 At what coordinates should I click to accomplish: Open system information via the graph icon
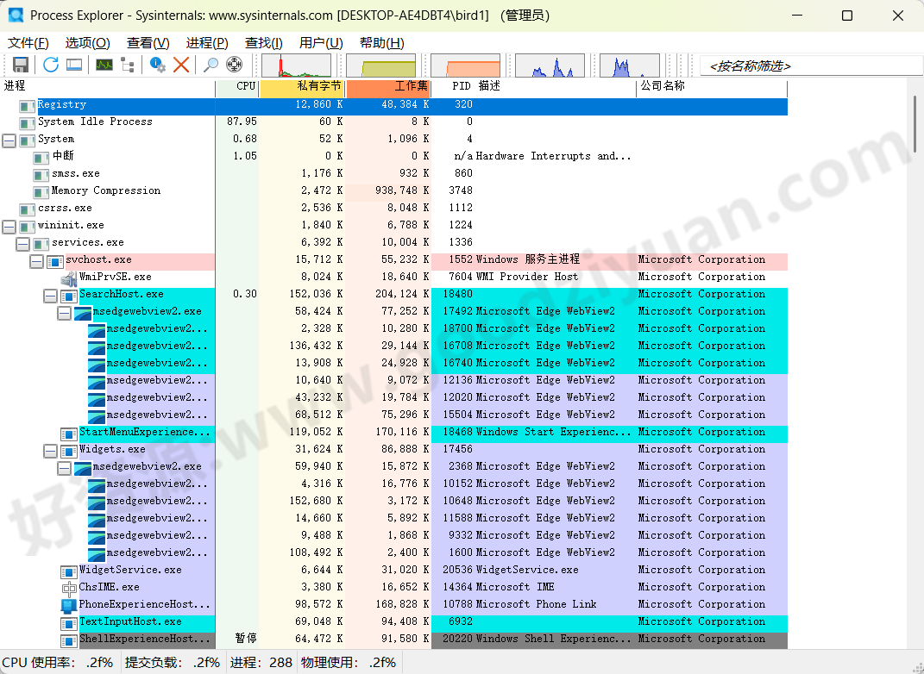[x=104, y=65]
